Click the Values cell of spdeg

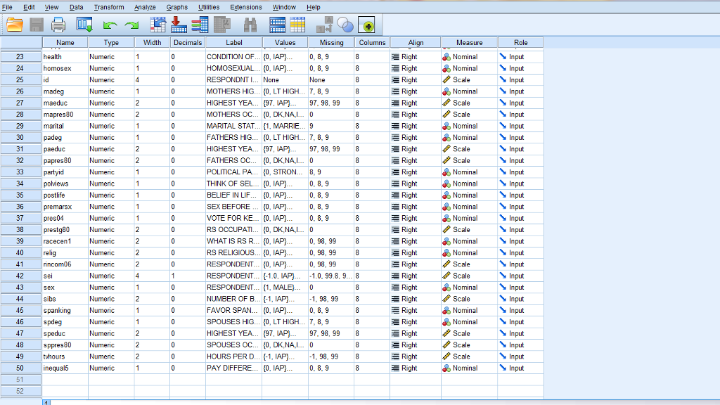tap(285, 321)
